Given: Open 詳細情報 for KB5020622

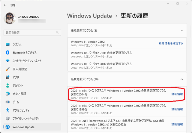Looking at the screenshot, I should 177,124.
